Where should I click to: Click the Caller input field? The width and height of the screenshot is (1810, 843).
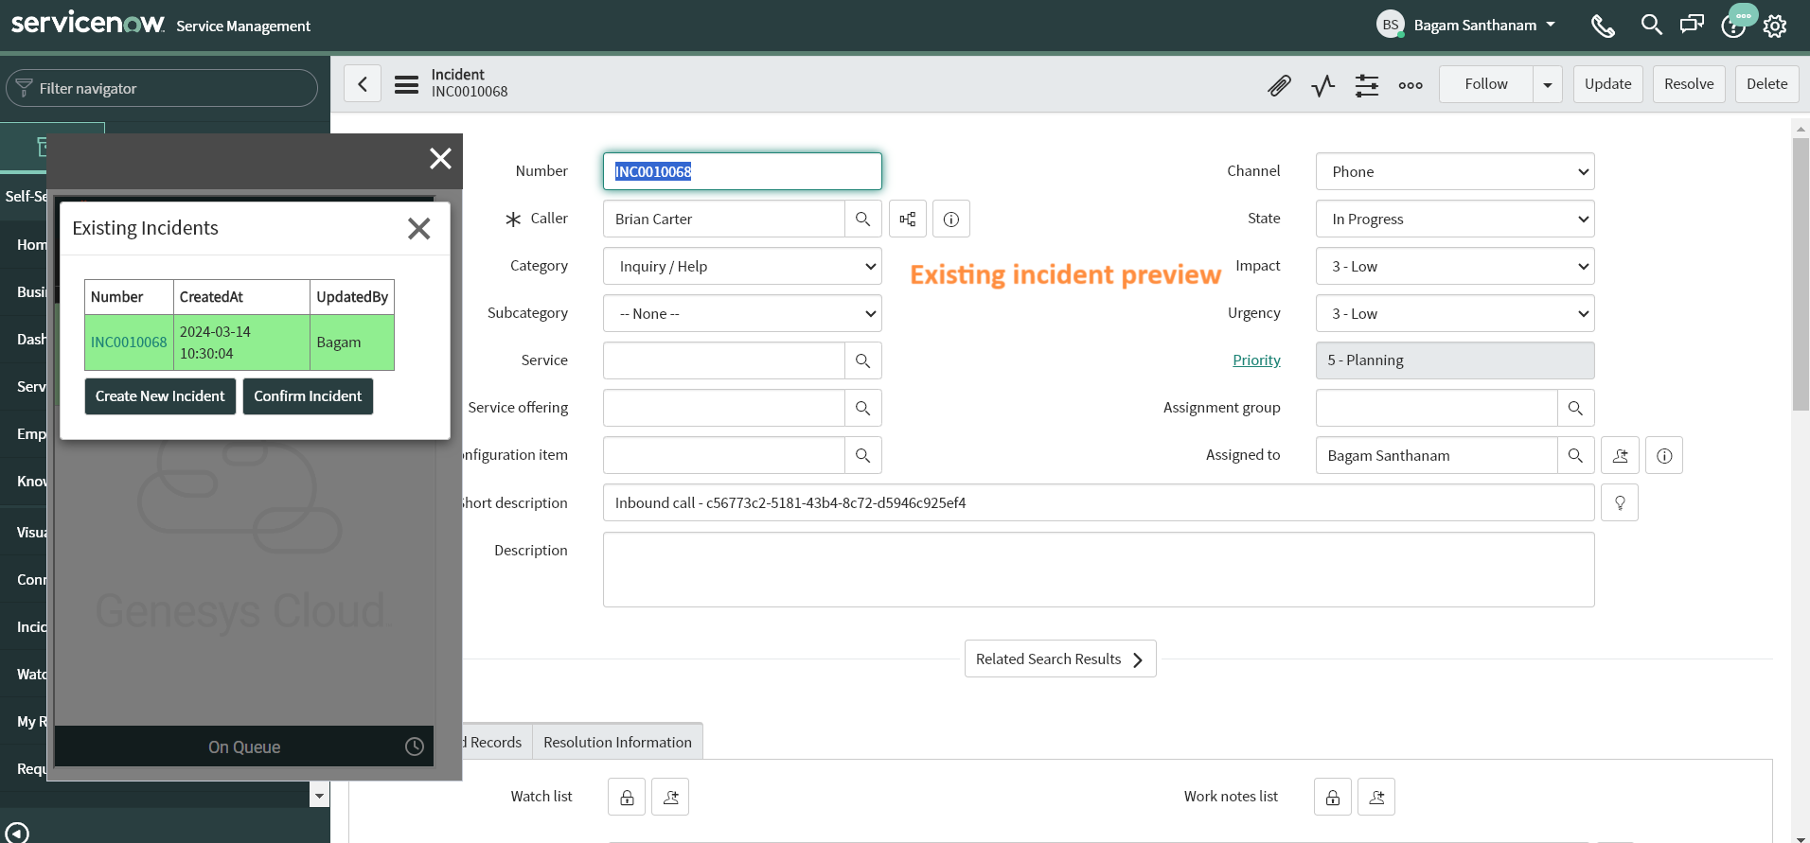click(723, 219)
